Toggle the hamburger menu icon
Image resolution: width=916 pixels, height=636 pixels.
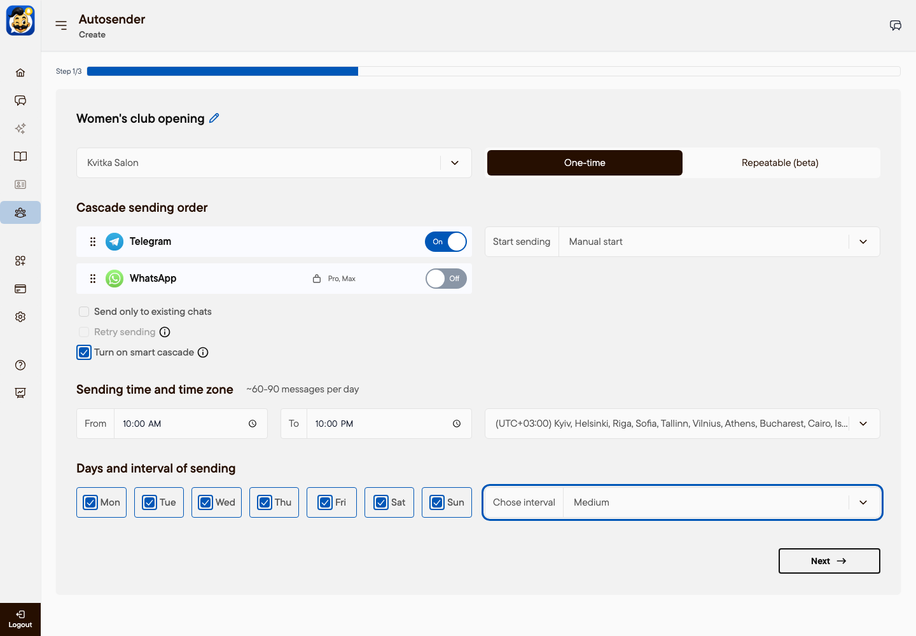click(61, 25)
